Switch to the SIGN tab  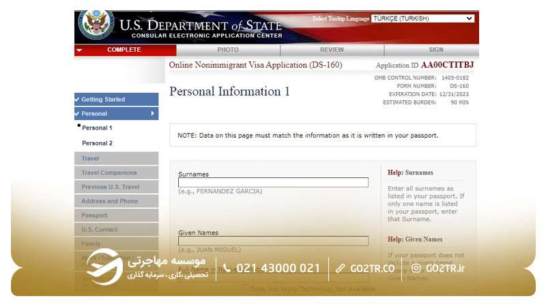click(436, 50)
